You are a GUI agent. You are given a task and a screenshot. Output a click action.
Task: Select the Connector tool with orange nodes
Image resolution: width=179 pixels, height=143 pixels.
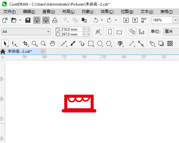click(141, 43)
